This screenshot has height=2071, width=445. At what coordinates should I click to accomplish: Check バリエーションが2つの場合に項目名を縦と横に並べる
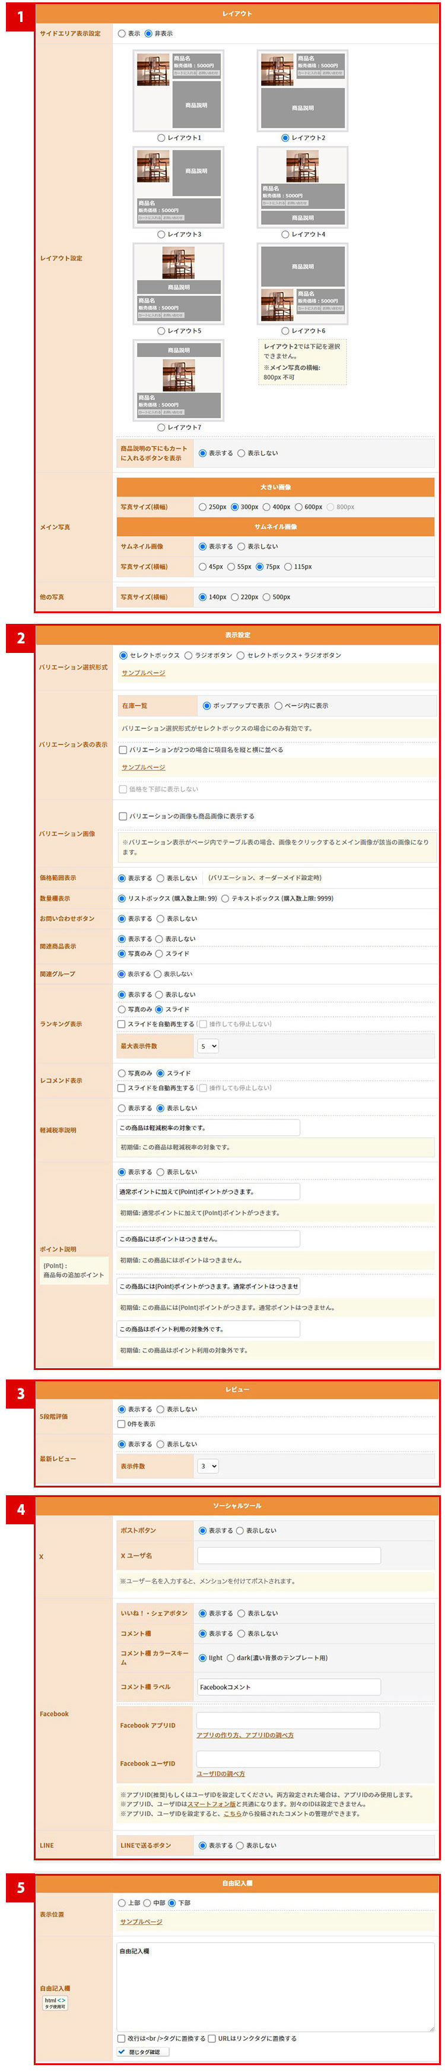coord(123,749)
